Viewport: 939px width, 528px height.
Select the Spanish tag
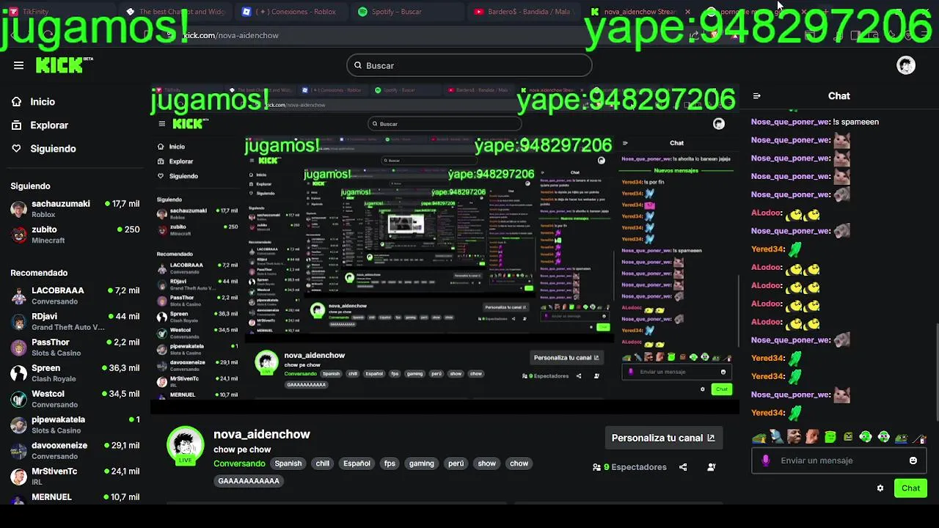pyautogui.click(x=288, y=463)
